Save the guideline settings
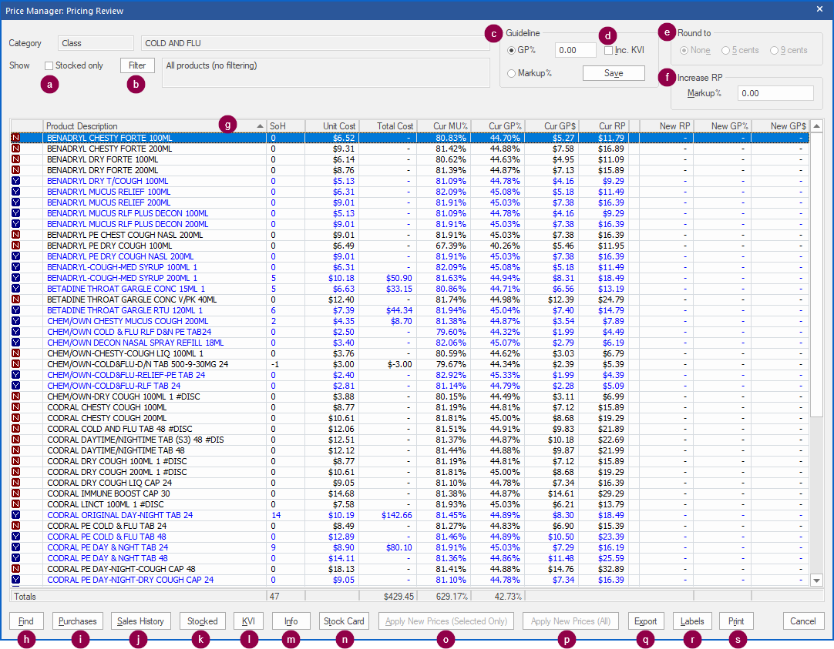The width and height of the screenshot is (834, 649). pyautogui.click(x=614, y=73)
